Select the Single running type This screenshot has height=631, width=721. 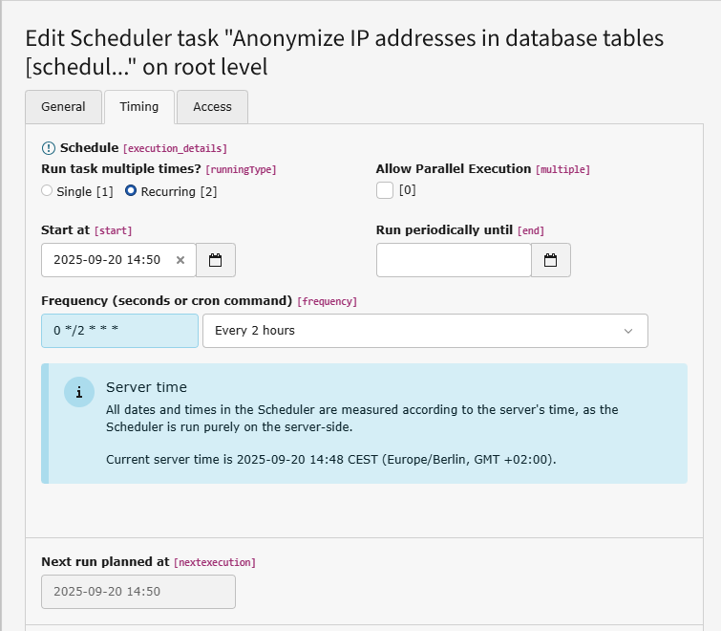point(48,191)
